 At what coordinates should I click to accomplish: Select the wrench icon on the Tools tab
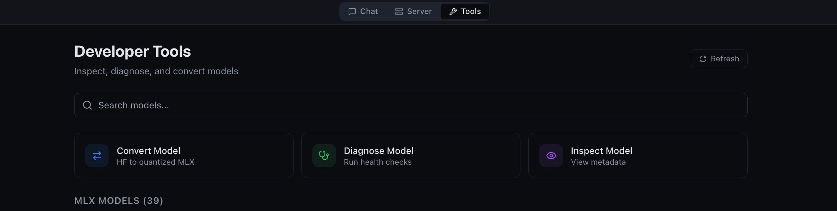click(x=453, y=11)
